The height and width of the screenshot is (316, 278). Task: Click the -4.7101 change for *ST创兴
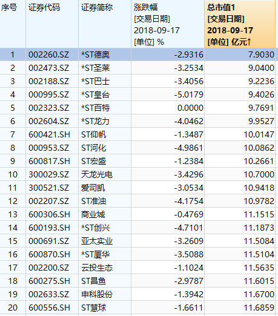pos(188,228)
